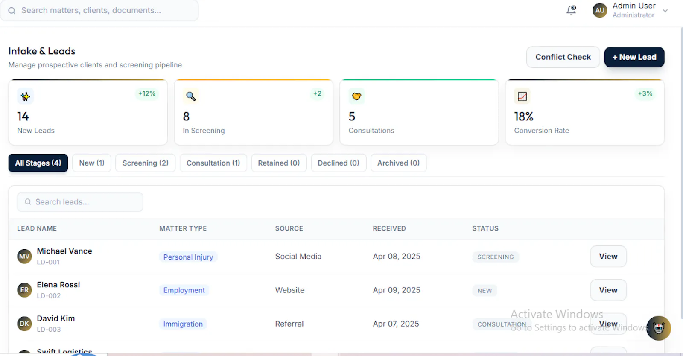Screen dimensions: 683x356
Task: View Michael Vance's lead details
Action: pyautogui.click(x=608, y=257)
